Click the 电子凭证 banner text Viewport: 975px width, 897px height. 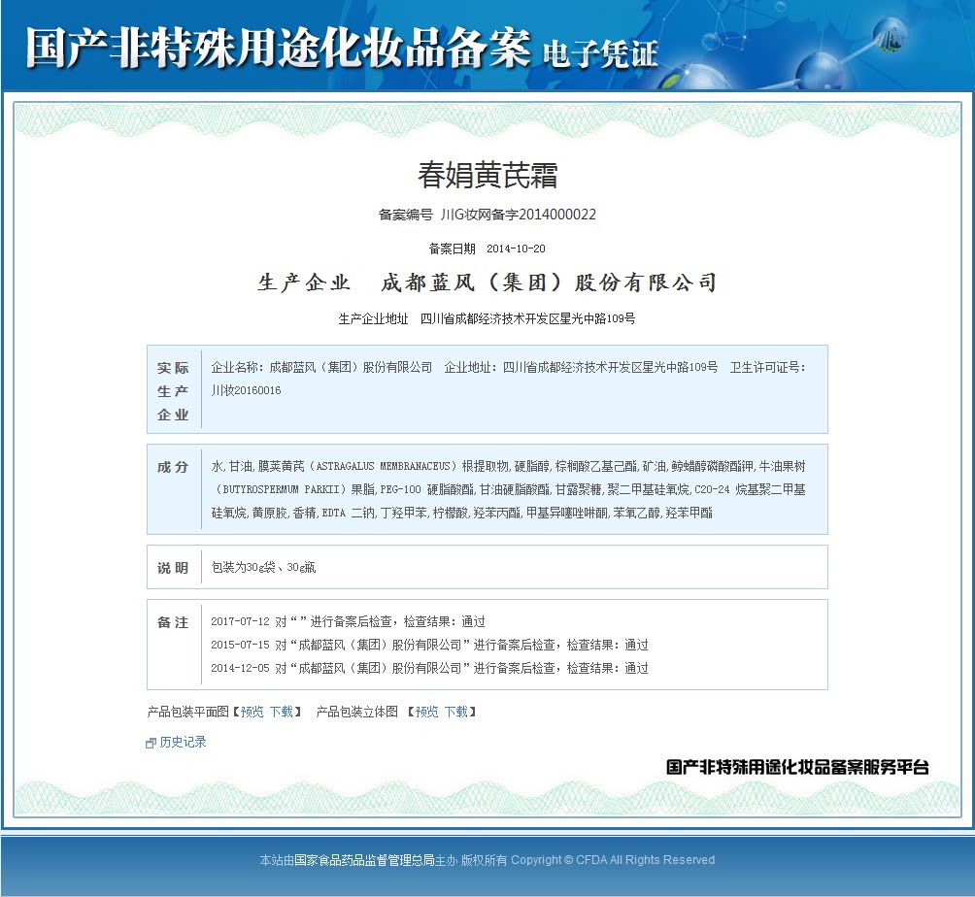point(600,54)
